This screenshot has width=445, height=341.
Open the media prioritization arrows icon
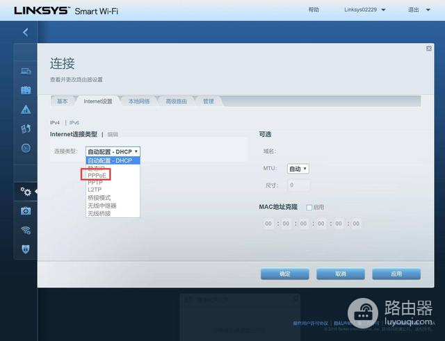[x=26, y=128]
